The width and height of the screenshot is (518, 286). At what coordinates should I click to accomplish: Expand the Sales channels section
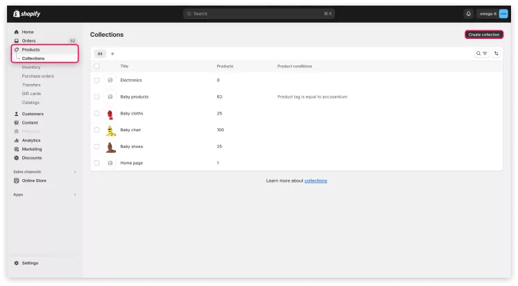(75, 171)
